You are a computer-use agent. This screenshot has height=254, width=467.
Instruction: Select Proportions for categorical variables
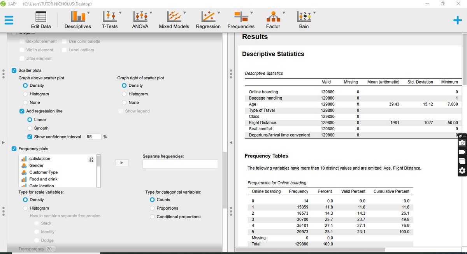pyautogui.click(x=152, y=208)
